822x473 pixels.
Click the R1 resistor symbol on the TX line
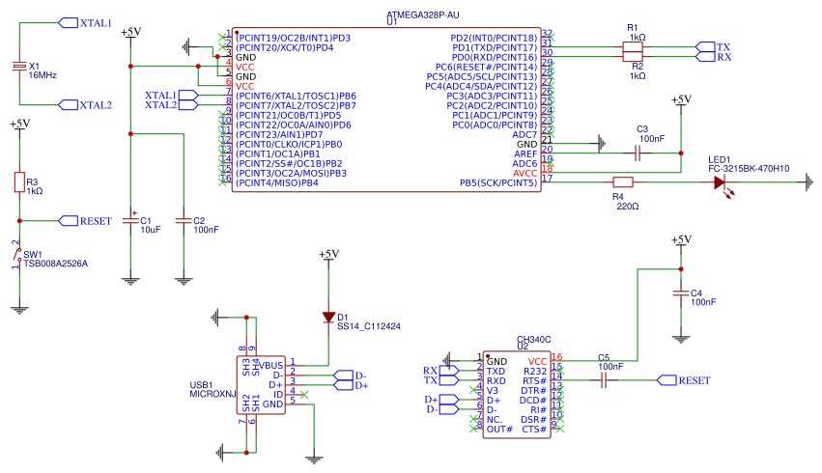633,47
